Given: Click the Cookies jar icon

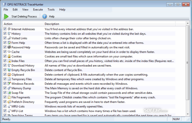Looking at the screenshot, I should 9,56.
